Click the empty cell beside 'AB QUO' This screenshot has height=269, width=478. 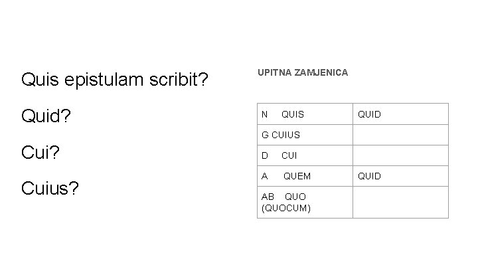400,202
